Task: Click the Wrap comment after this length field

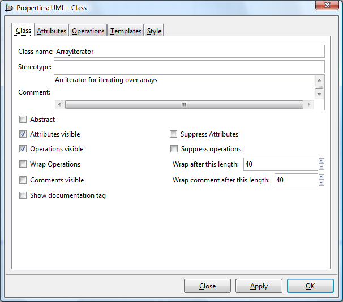Action: [x=296, y=180]
